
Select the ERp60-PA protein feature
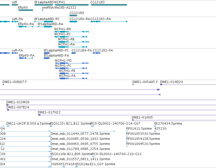26,58
